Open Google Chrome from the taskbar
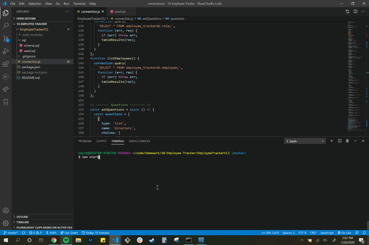 point(54,240)
